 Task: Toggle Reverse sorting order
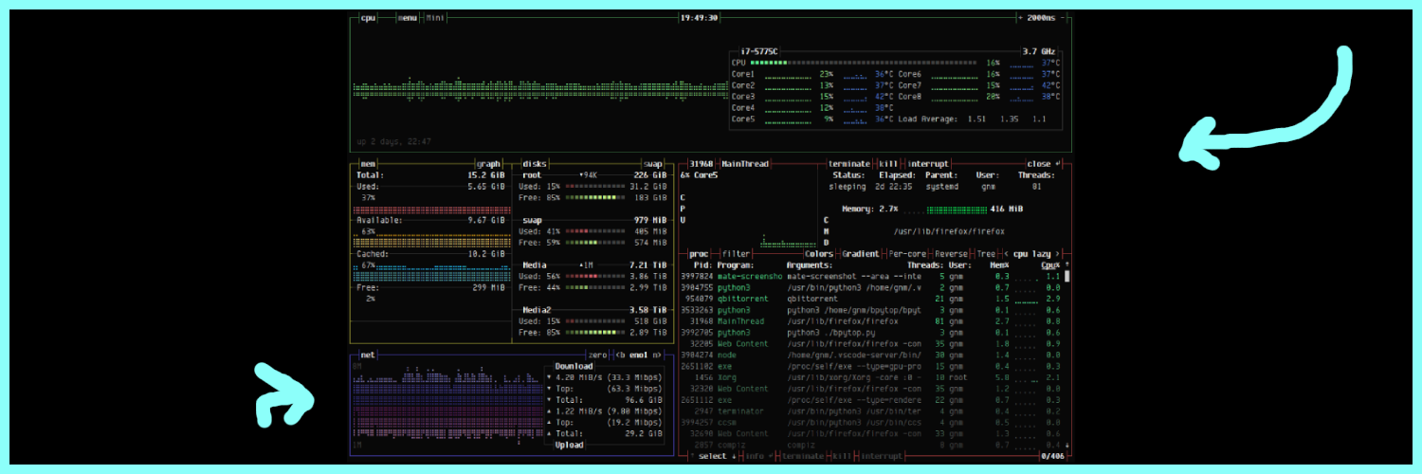pyautogui.click(x=951, y=253)
